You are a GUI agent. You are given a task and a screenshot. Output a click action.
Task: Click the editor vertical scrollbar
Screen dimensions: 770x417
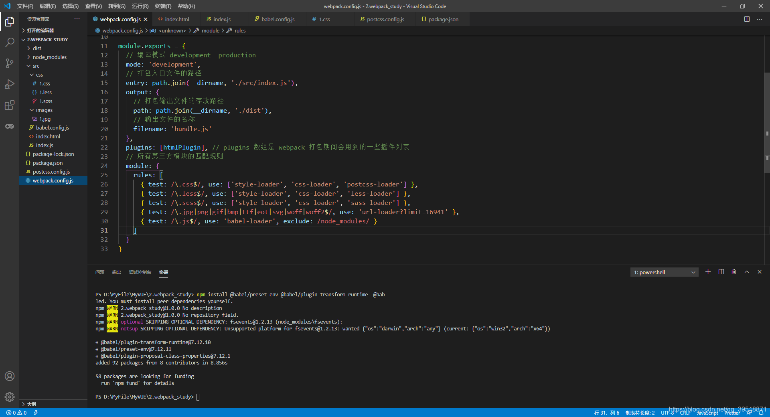click(x=767, y=122)
